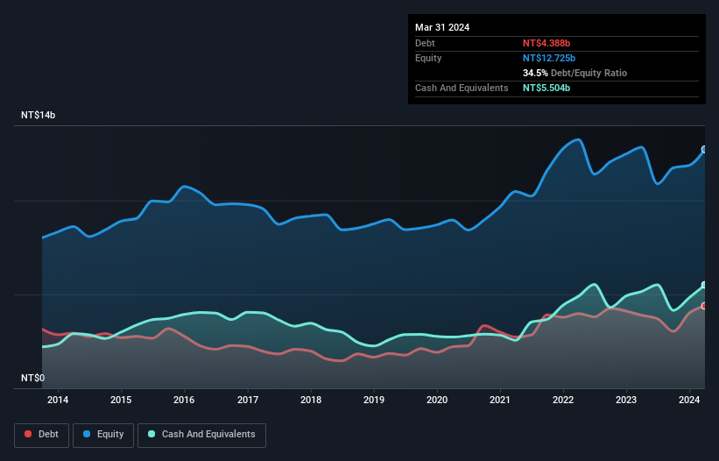Click the teal Cash And Equivalents dot
The image size is (719, 461).
(152, 434)
